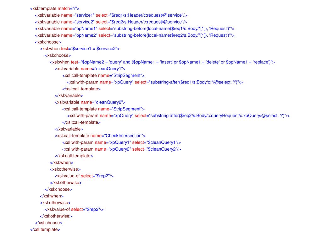
Task: Click the closing </xsl:template> tag
Action: point(45,229)
